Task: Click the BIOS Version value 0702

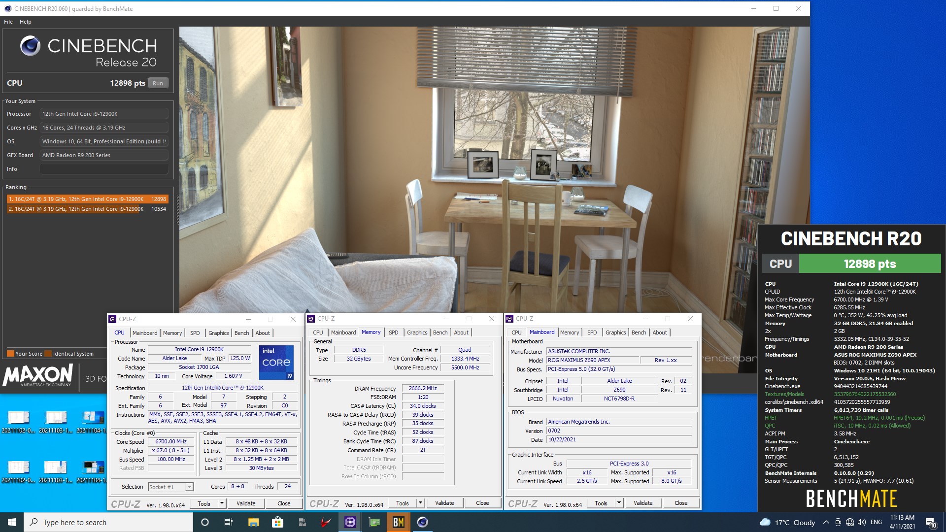Action: [x=619, y=431]
